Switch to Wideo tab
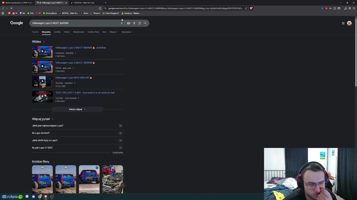Image resolution: width=357 pixels, height=200 pixels. click(67, 32)
